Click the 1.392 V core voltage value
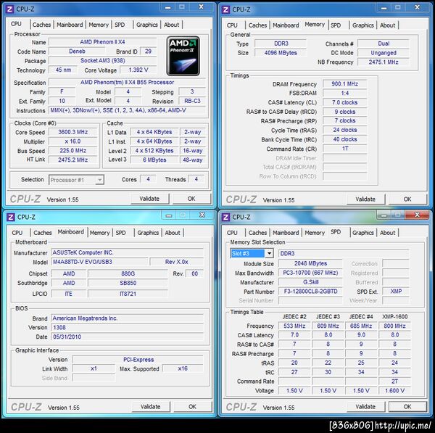Viewport: 435px width, 433px height. tap(138, 70)
